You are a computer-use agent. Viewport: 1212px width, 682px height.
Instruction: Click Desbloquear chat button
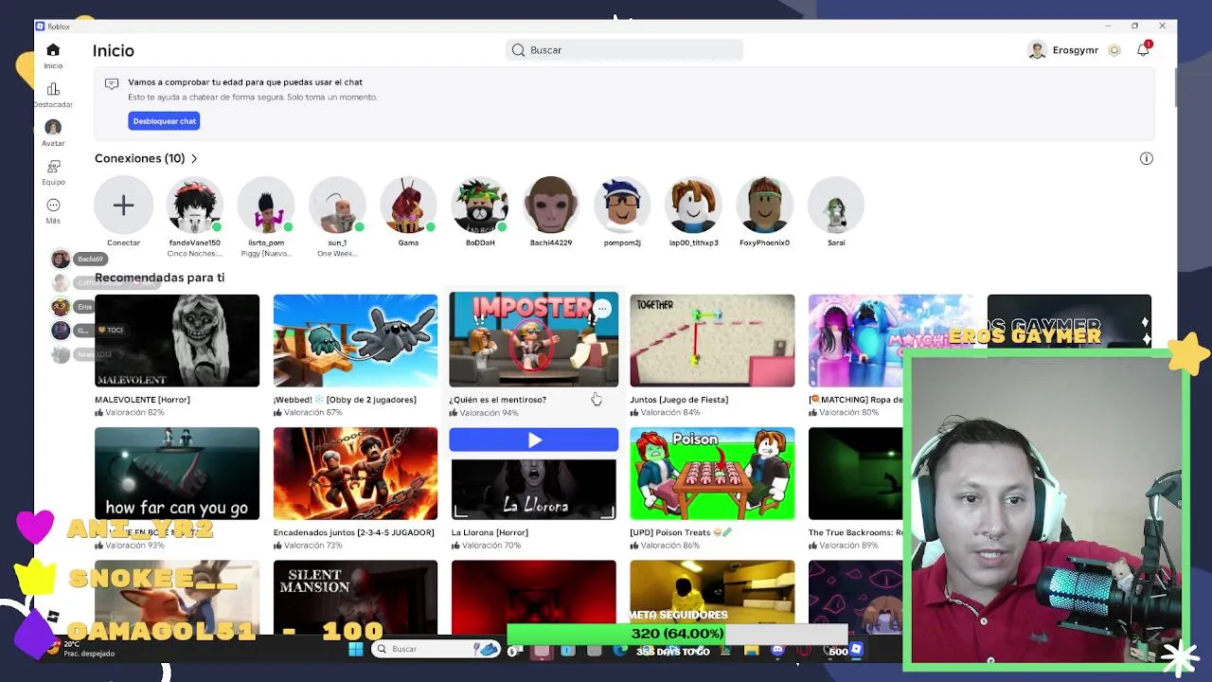[164, 121]
